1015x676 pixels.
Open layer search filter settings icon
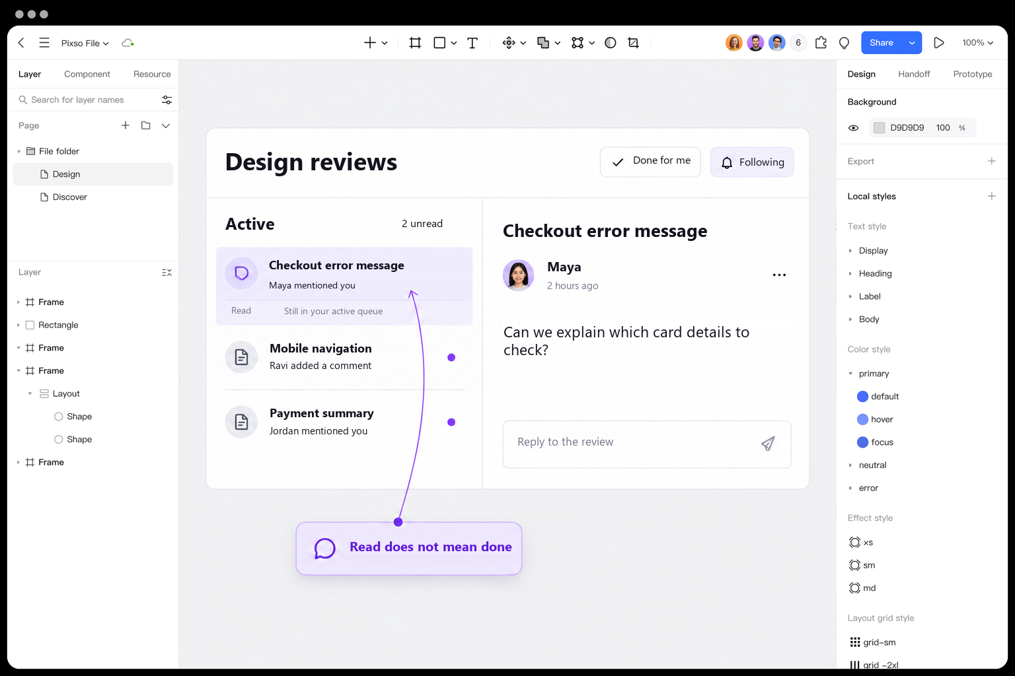tap(167, 100)
